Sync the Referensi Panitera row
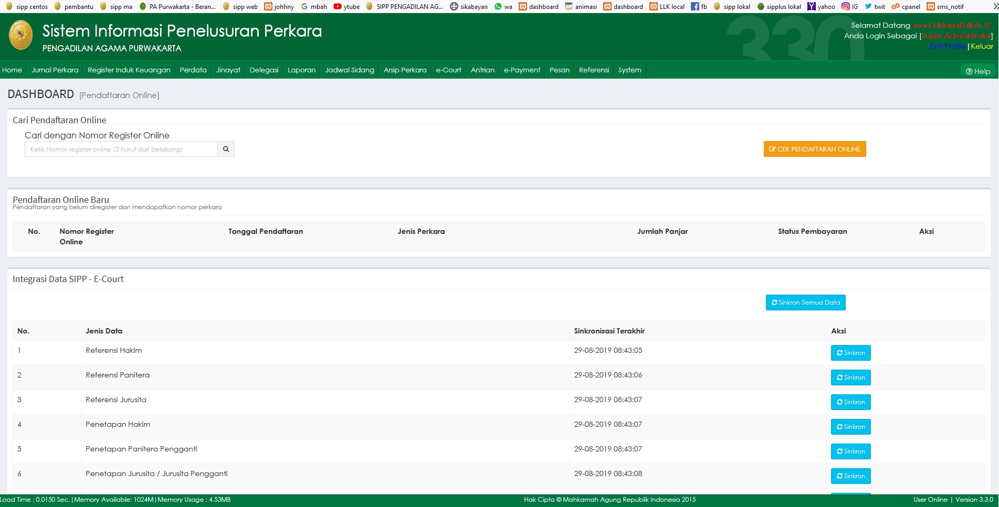The image size is (999, 507). 851,377
